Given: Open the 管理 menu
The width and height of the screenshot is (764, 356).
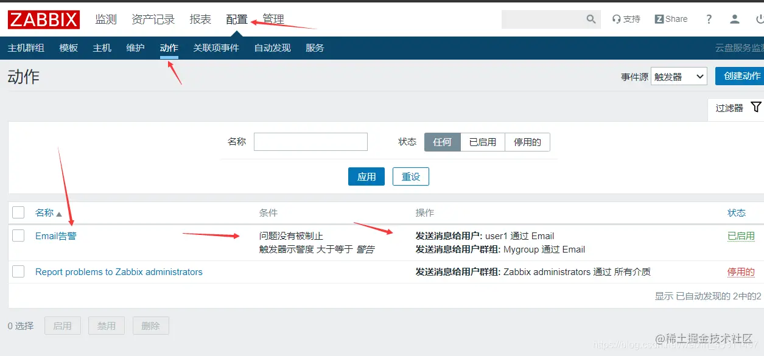Looking at the screenshot, I should coord(273,19).
